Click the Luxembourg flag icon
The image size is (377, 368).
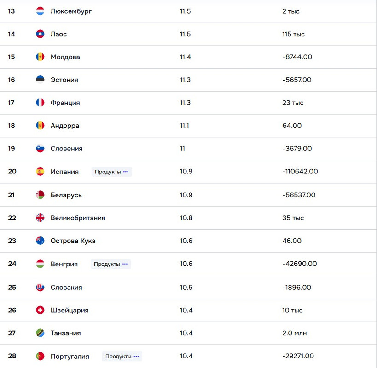coord(40,11)
